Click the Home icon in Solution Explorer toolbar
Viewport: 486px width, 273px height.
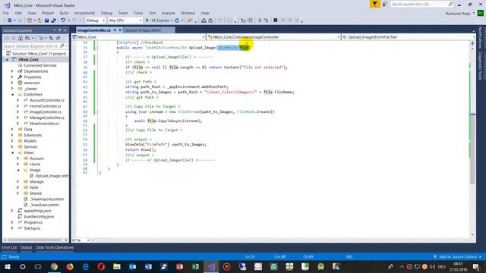21,38
